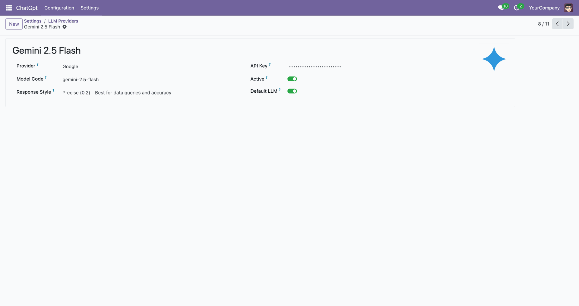The width and height of the screenshot is (579, 306).
Task: Click the Gemini 2.5 Flash breadcrumb text
Action: click(x=42, y=27)
